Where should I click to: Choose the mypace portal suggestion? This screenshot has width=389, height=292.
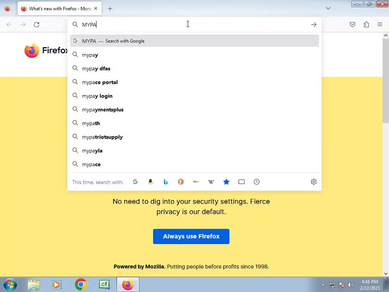pos(194,82)
